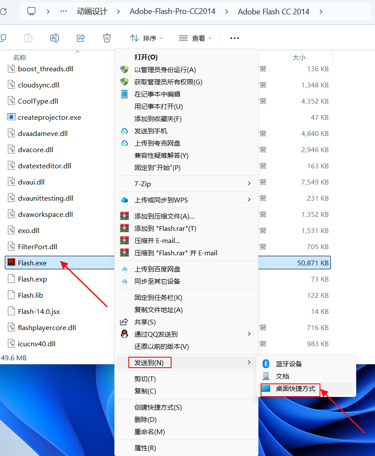Select the Flash.exp file

32,279
